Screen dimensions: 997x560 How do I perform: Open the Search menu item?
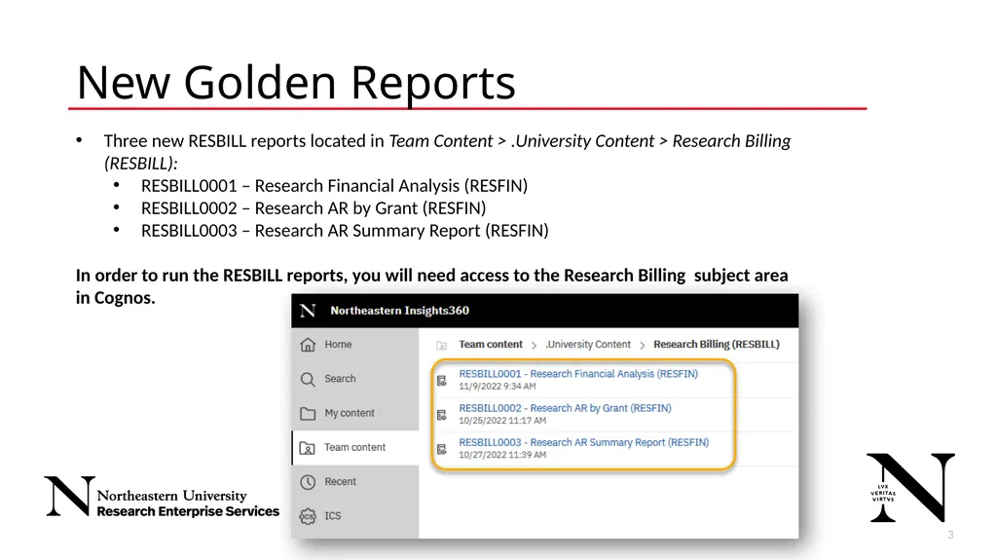(x=354, y=379)
